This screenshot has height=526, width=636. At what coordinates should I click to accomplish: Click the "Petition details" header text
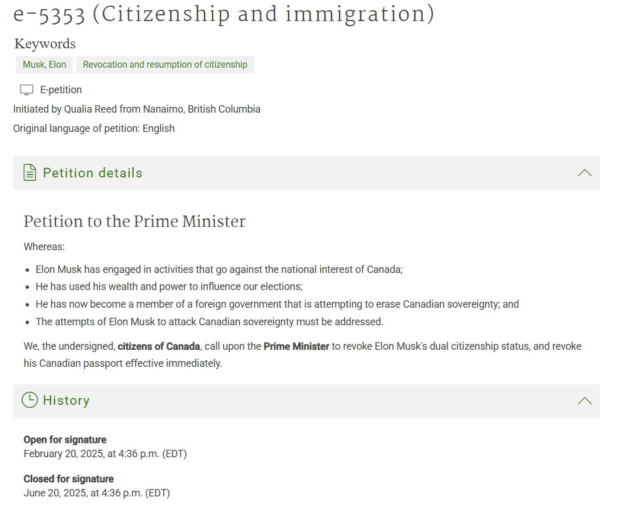click(x=93, y=173)
